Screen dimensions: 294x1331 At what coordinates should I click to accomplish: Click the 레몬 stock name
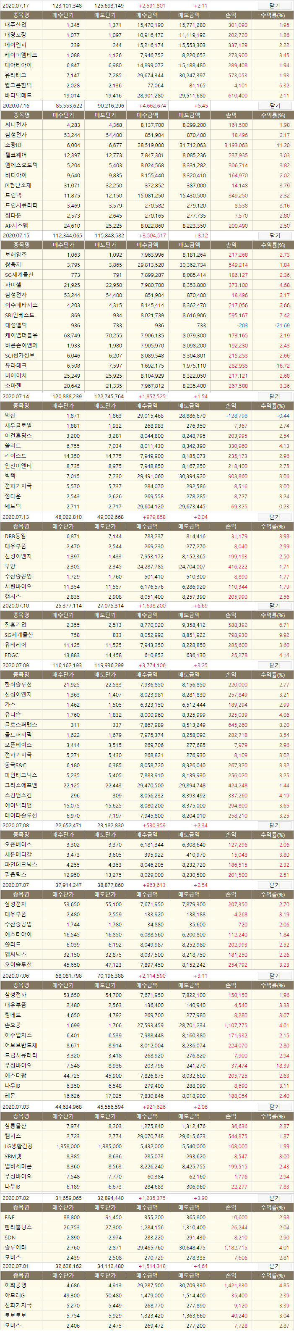(10, 1096)
